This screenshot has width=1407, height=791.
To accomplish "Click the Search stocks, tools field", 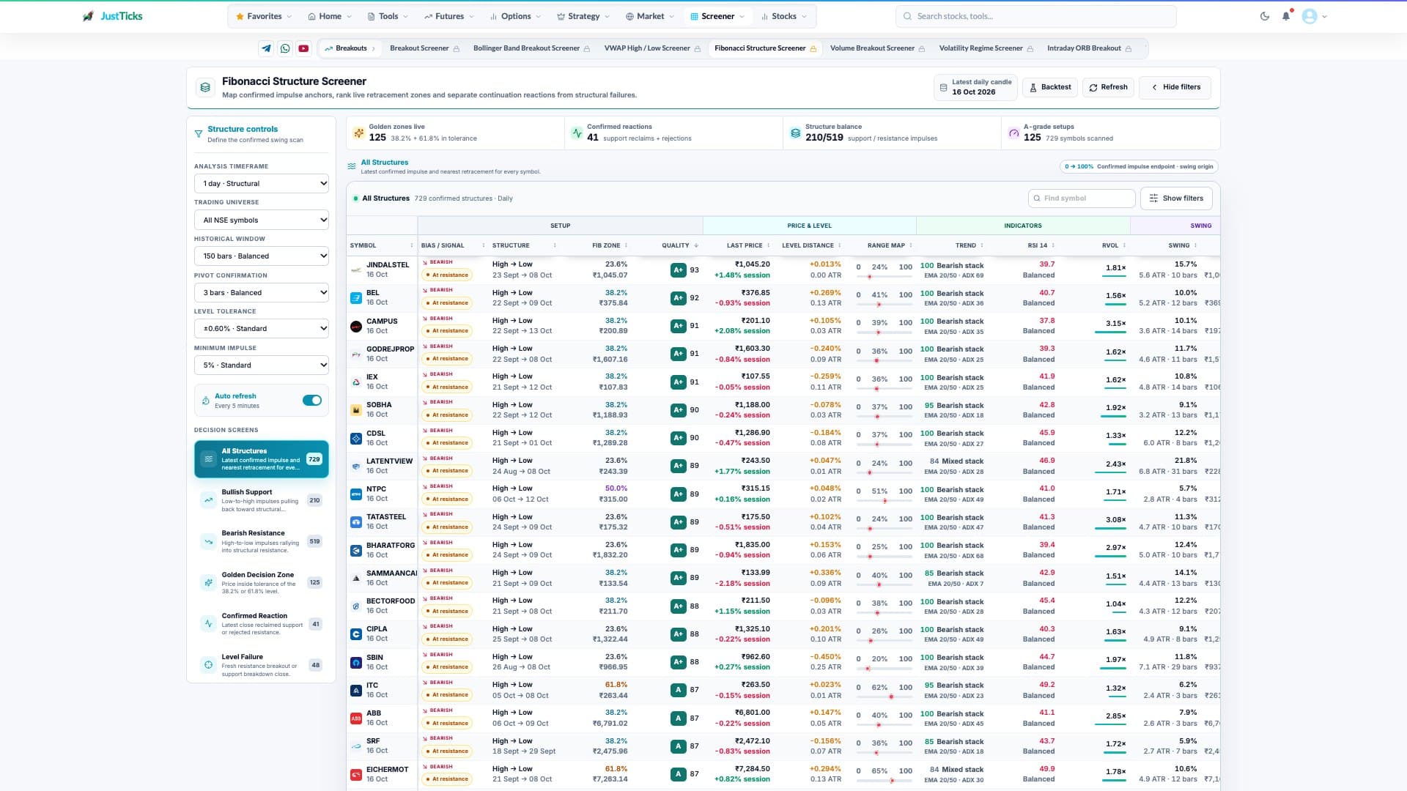I will pyautogui.click(x=1036, y=16).
